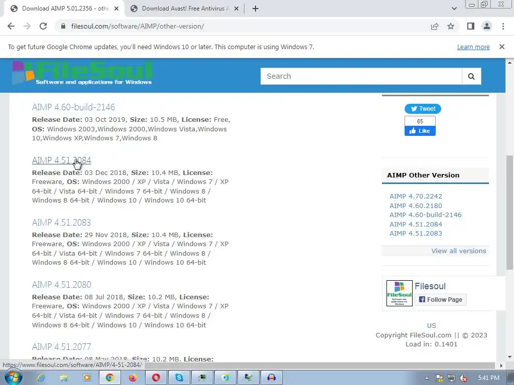
Task: Open the Chrome profile avatar
Action: coord(487,26)
